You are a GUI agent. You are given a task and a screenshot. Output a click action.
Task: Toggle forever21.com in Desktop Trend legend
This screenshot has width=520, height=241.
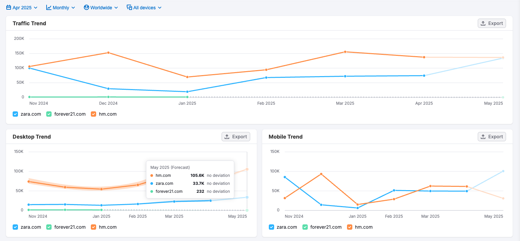(49, 227)
